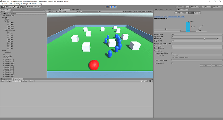Toggle the Stats overlay
This screenshot has width=223, height=120.
[x=143, y=12]
